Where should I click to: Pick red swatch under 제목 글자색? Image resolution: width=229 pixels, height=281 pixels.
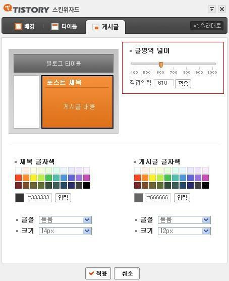pos(19,178)
